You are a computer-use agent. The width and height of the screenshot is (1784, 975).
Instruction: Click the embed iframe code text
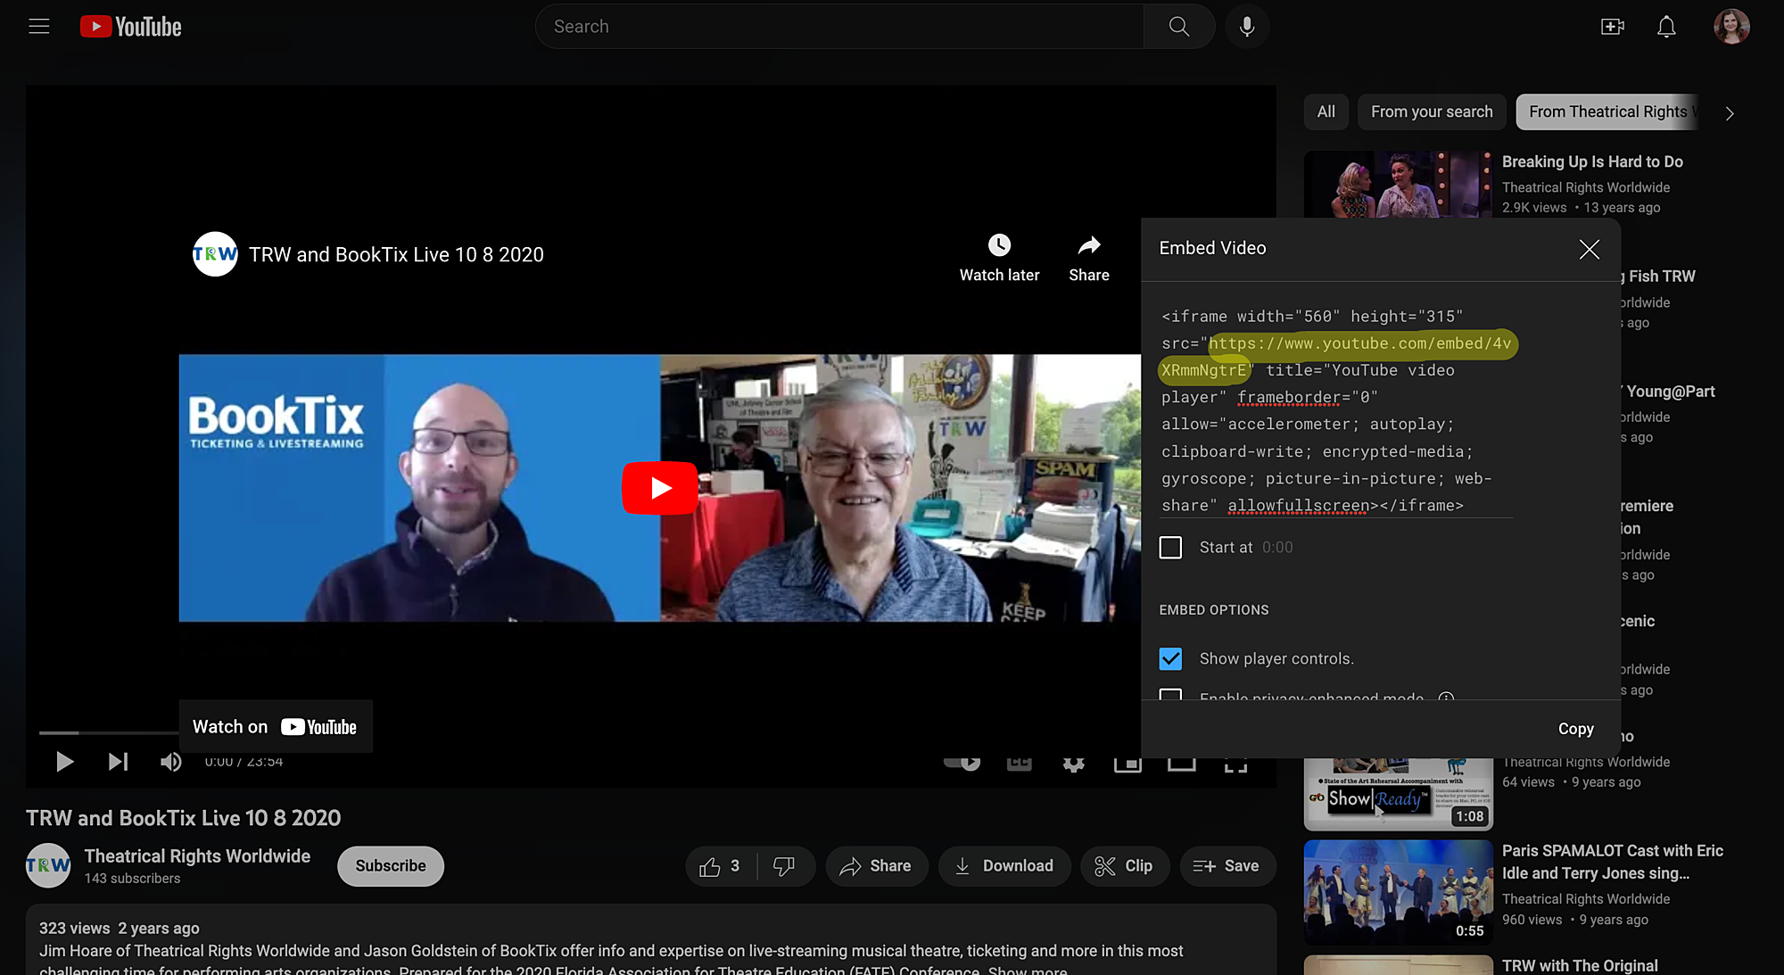[x=1335, y=411]
